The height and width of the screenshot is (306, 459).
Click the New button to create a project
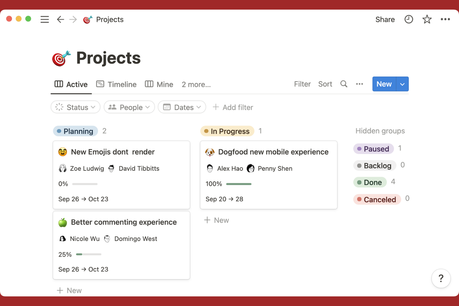pyautogui.click(x=384, y=84)
